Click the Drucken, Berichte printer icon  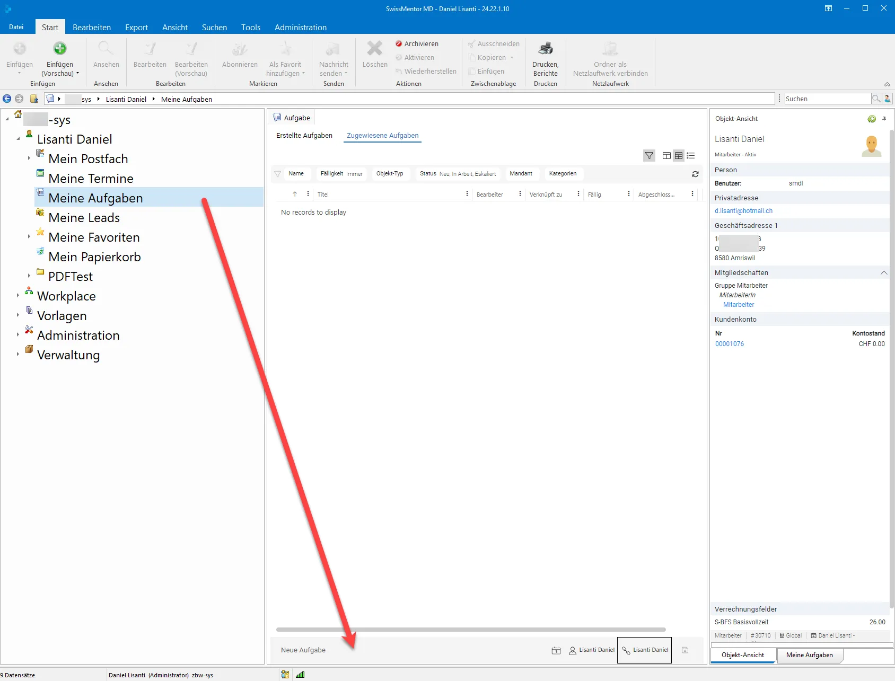click(x=546, y=49)
